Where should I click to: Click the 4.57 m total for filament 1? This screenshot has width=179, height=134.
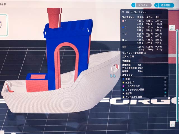pyautogui.click(x=159, y=21)
